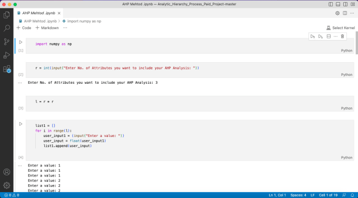Click the notebook vertical scrollbar

click(x=356, y=43)
